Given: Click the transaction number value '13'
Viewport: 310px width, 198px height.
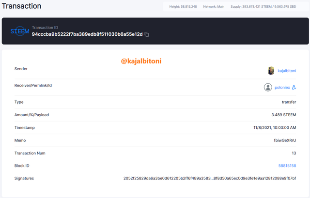Looking at the screenshot, I should pyautogui.click(x=294, y=153).
